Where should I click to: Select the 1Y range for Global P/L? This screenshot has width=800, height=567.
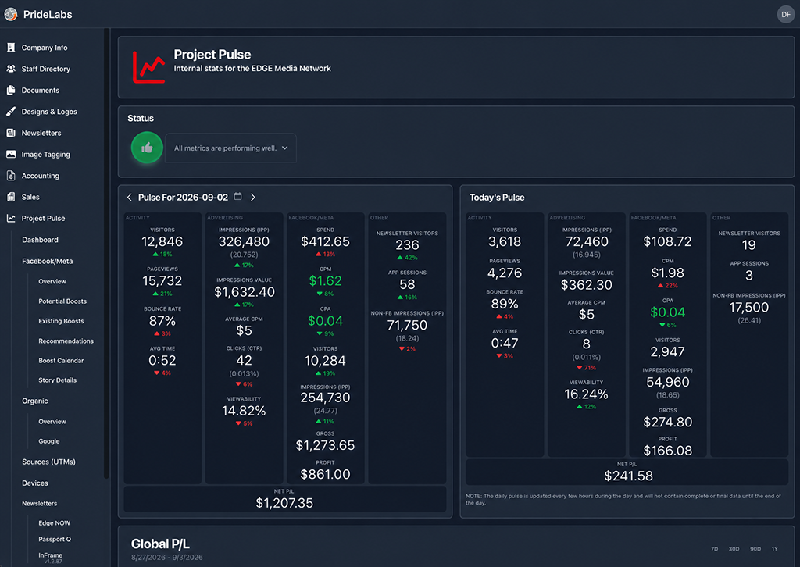[774, 549]
